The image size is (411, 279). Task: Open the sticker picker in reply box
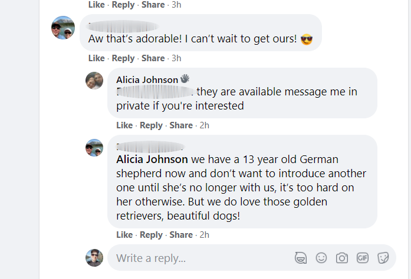(x=383, y=258)
